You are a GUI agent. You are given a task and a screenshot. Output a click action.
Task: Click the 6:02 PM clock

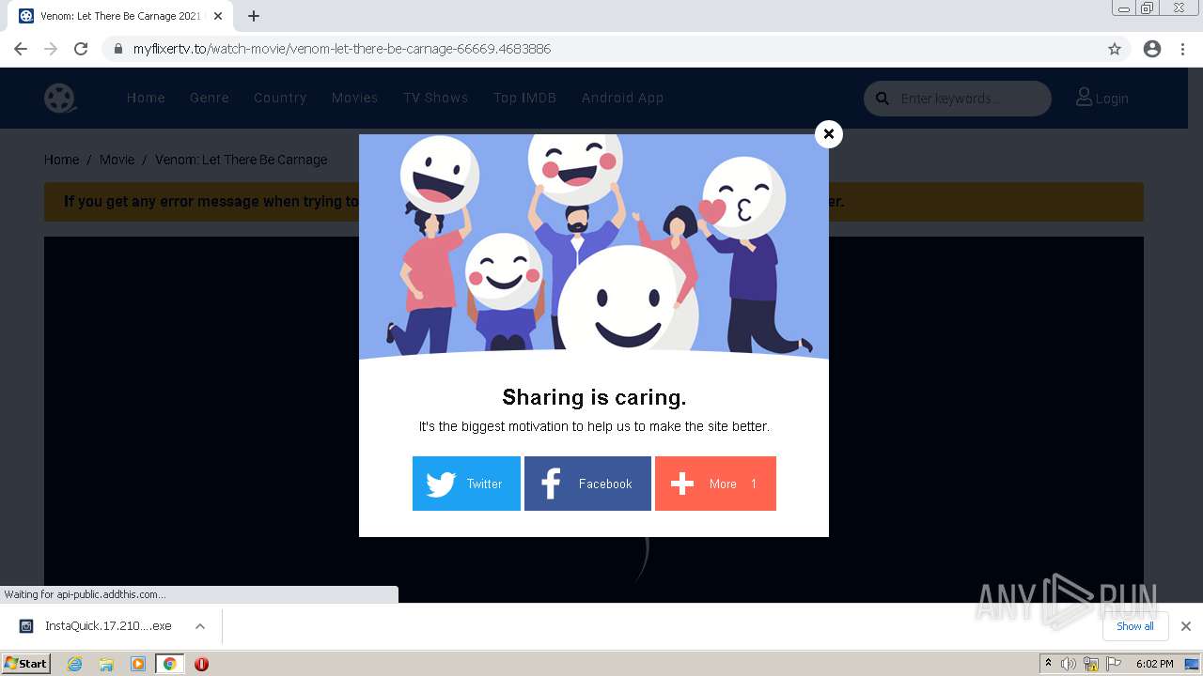1154,664
